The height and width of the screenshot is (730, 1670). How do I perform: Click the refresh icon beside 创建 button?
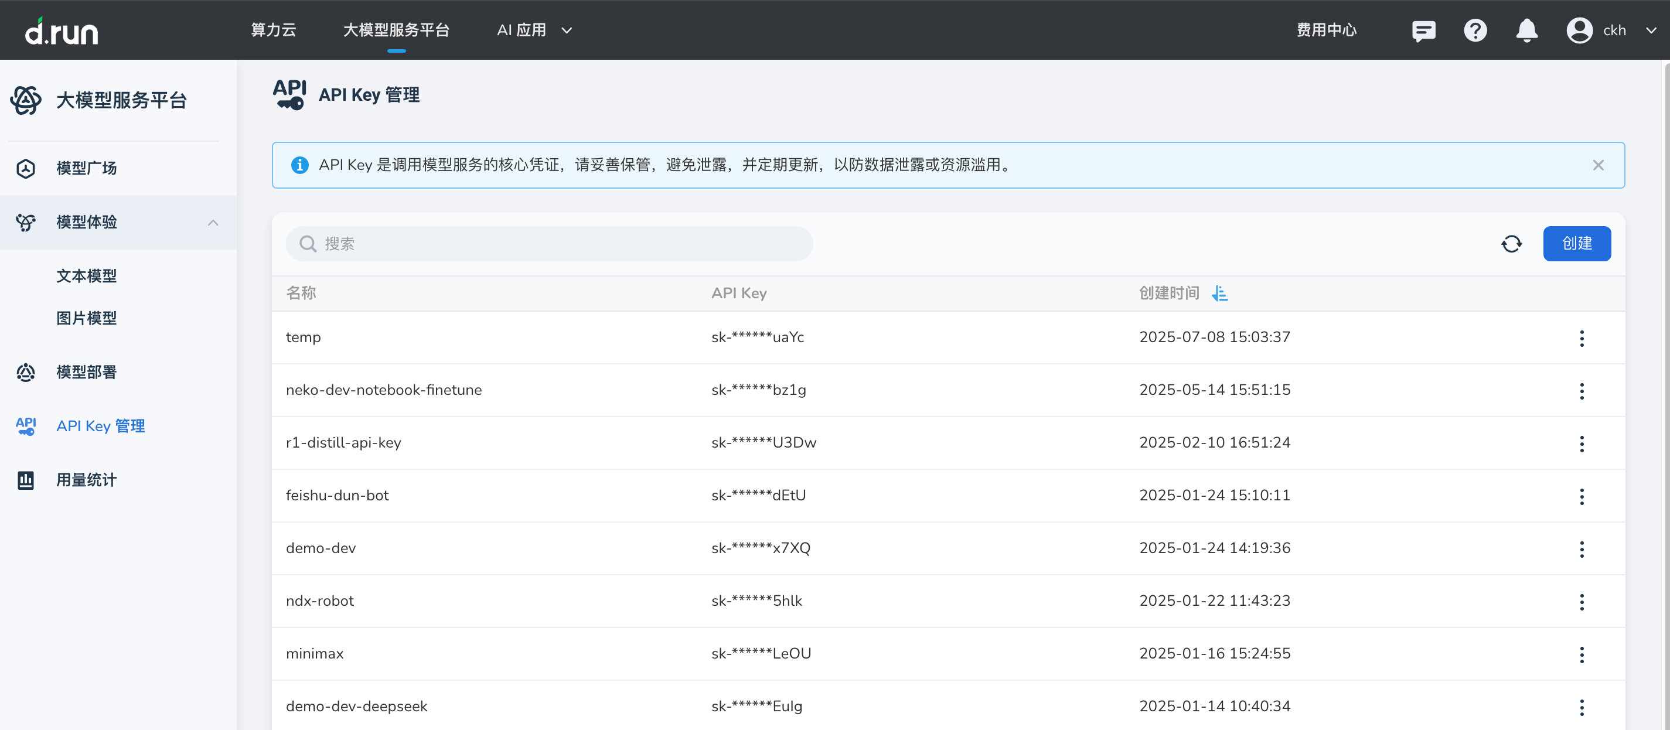tap(1511, 244)
